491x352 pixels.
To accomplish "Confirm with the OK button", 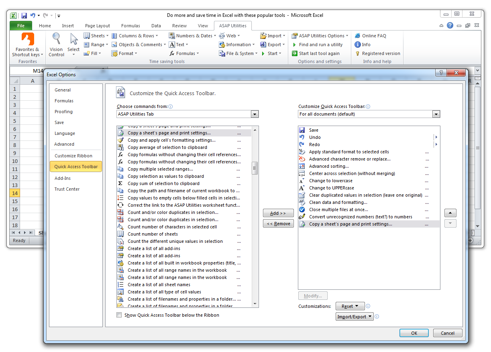I will [x=414, y=333].
